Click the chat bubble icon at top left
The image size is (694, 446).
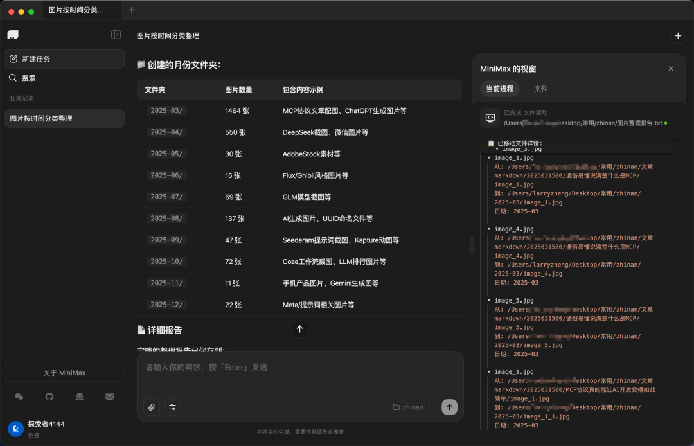coord(13,34)
